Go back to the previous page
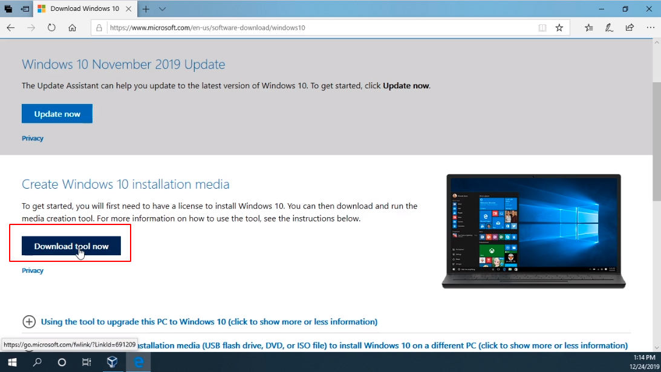The width and height of the screenshot is (661, 372). point(10,28)
